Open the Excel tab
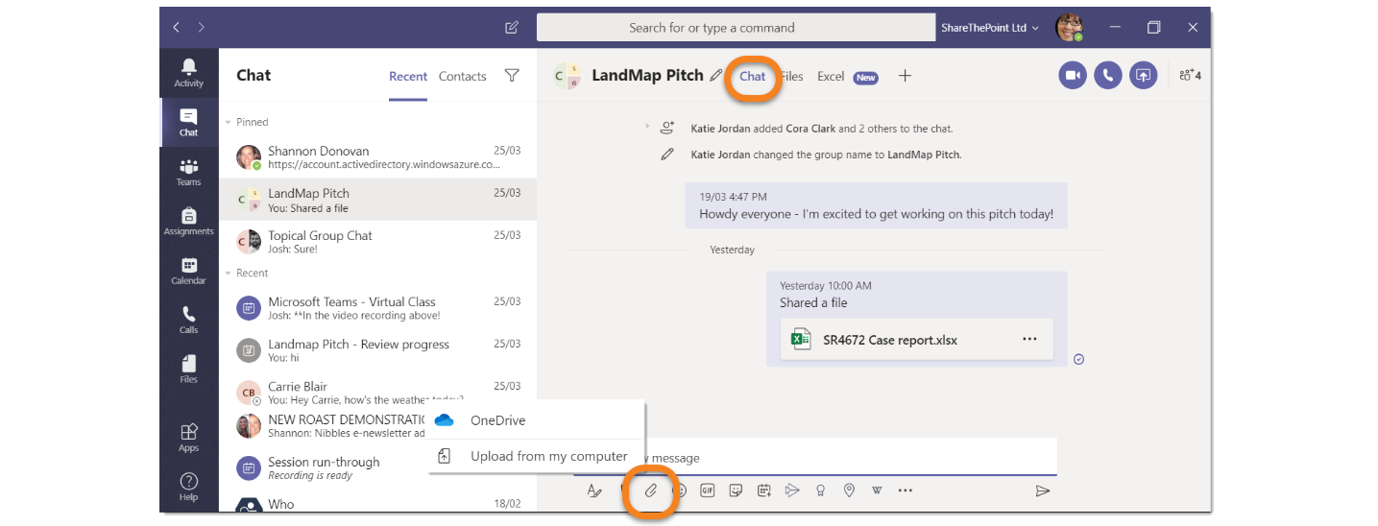1378x526 pixels. coord(831,76)
